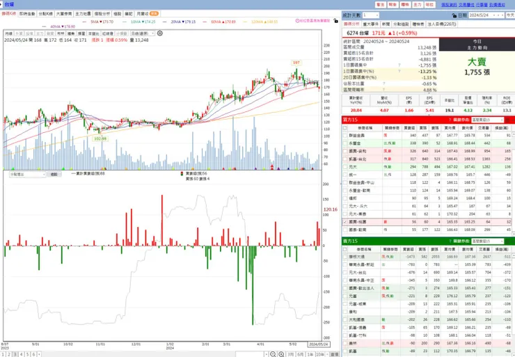Click the 2024/05/24 date marker on axis
Viewport: 515px width, 357px height.
319,344
